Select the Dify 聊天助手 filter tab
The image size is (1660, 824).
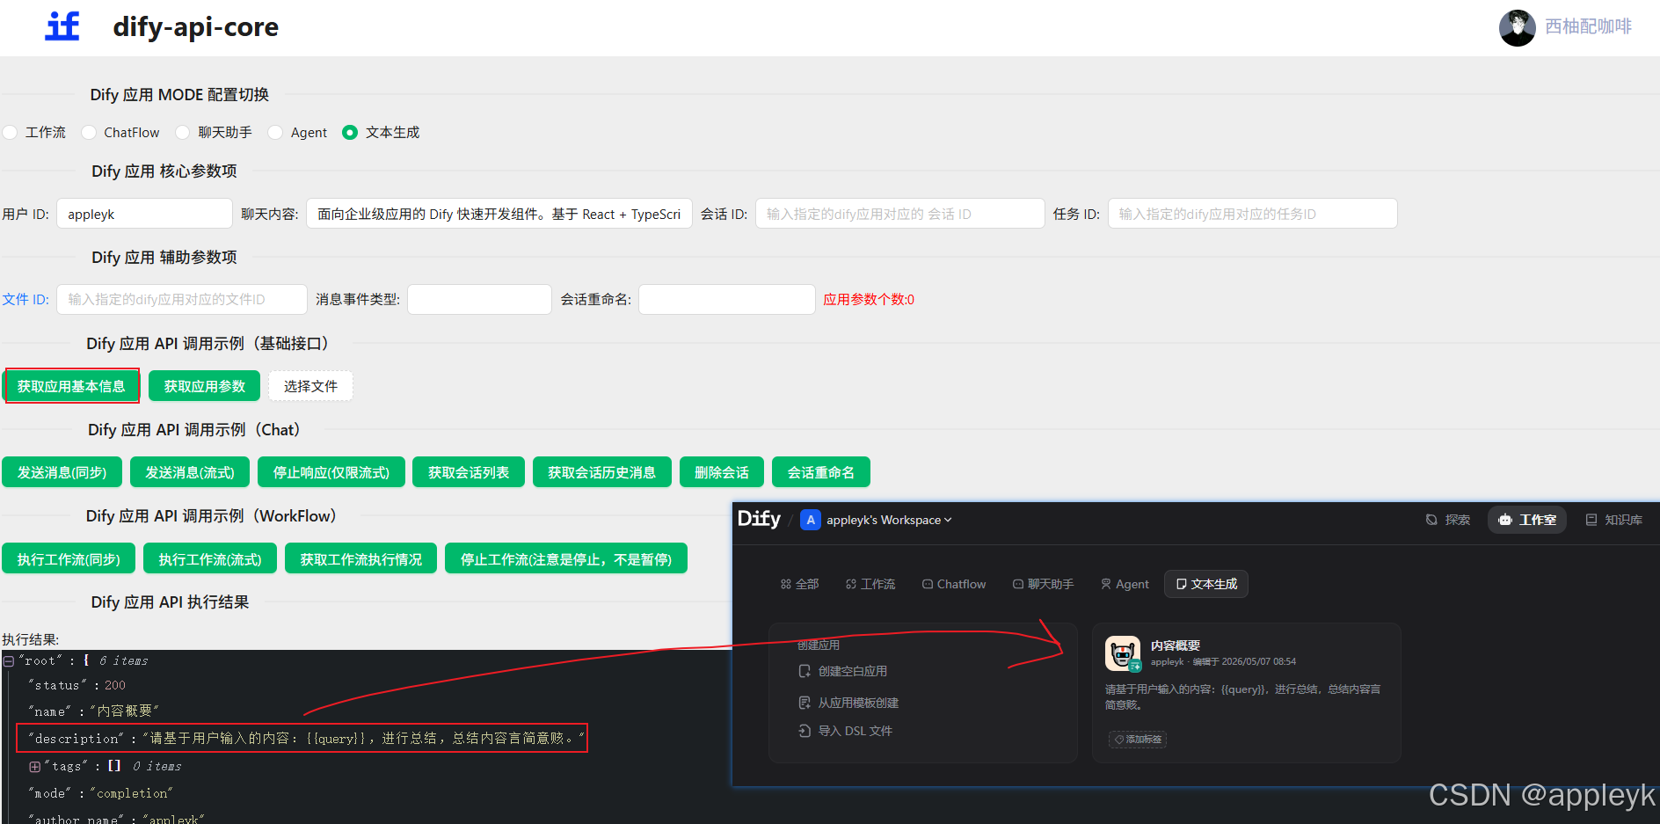point(1043,584)
